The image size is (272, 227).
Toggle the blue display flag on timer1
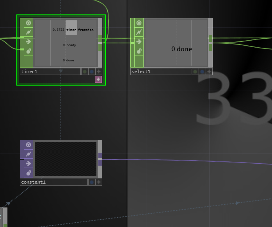[92, 71]
